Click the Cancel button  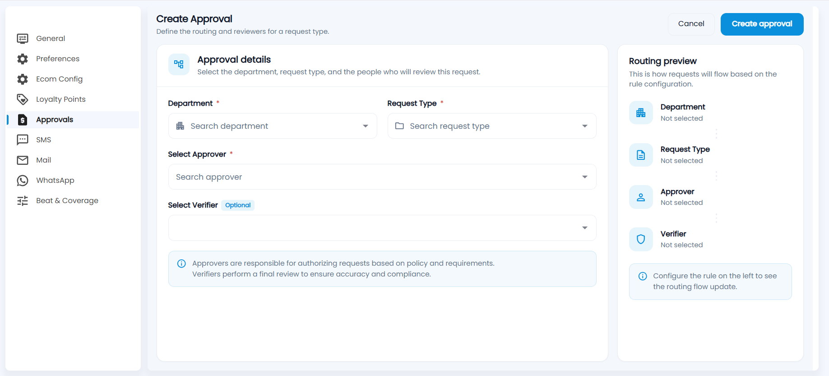click(691, 24)
